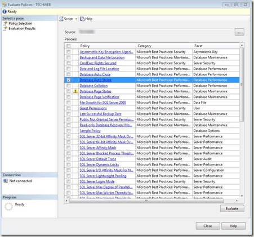Click the Not connected server icon
The width and height of the screenshot is (254, 237).
click(6, 181)
